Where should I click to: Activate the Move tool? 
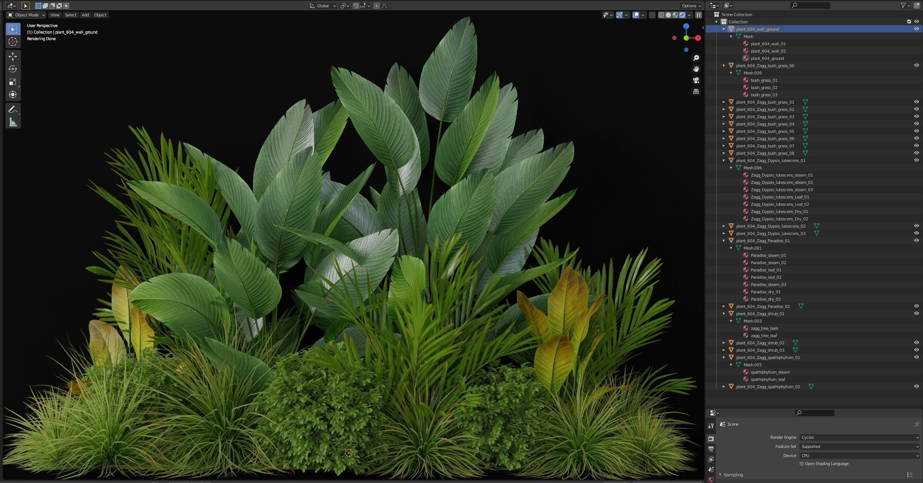[13, 56]
